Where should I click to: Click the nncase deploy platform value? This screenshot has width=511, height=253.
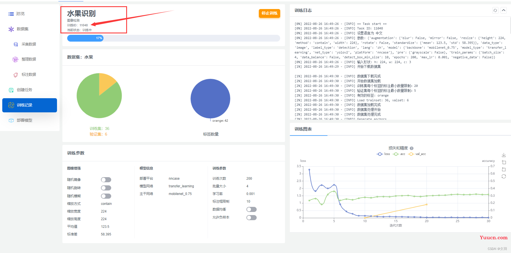click(x=174, y=179)
